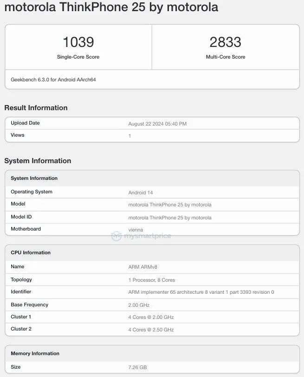Click the Topology value 1 Processor, 8 Cores

pos(152,280)
